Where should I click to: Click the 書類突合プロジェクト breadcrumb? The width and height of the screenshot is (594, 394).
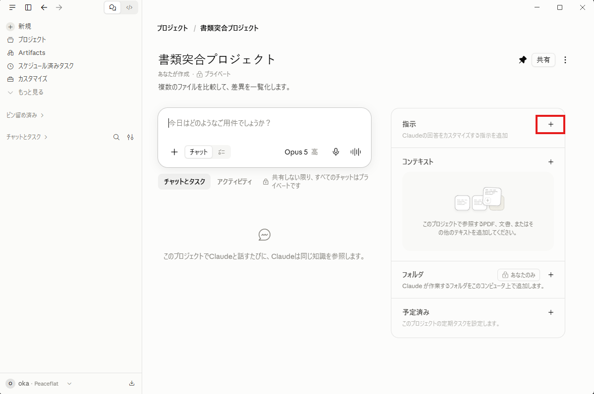coord(229,28)
